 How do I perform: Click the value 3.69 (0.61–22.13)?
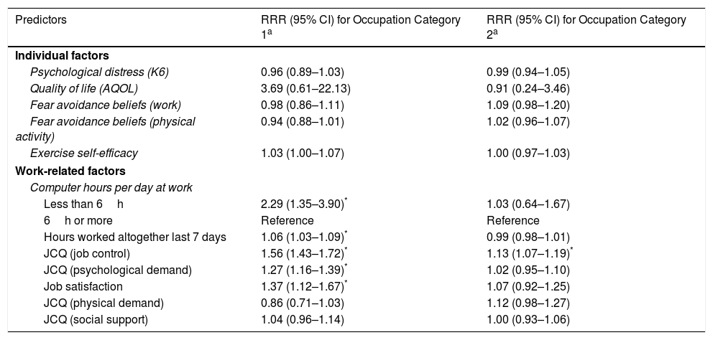pyautogui.click(x=300, y=89)
